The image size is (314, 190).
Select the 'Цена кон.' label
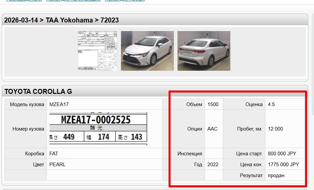pyautogui.click(x=251, y=164)
